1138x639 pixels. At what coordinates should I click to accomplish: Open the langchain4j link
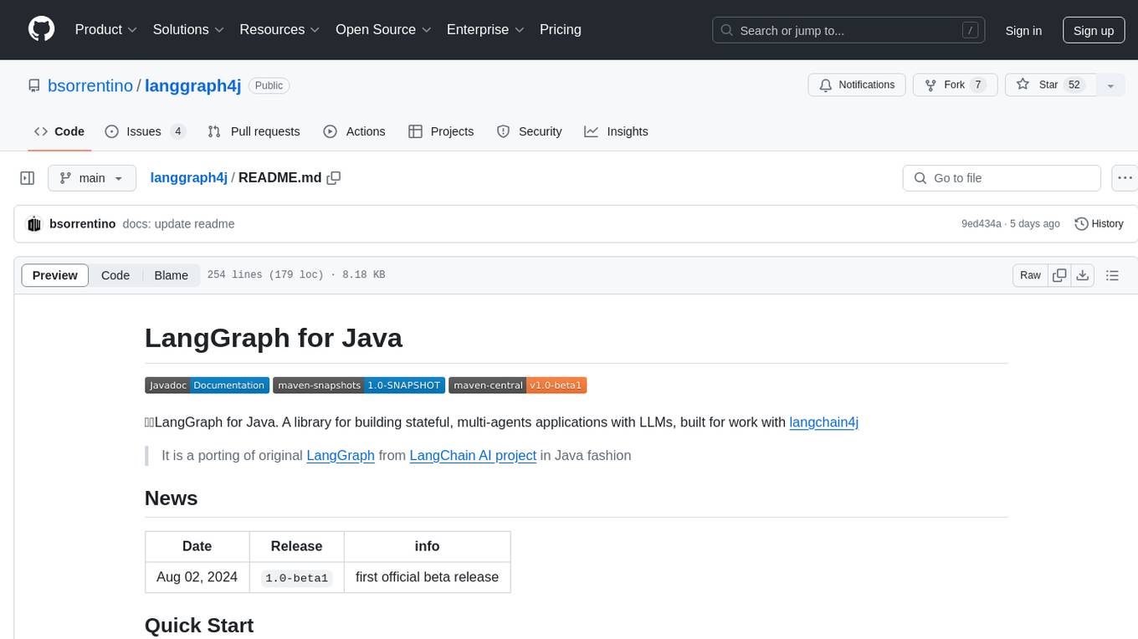[x=824, y=422]
